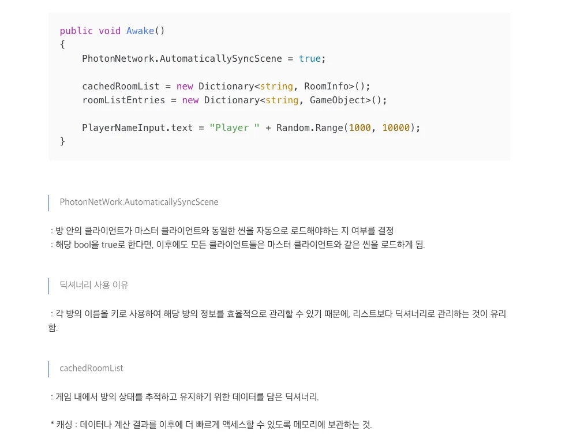Click the PhotonNetWork.AutomaticallySyncScene quote heading
Screen dimensions: 573x446
(x=139, y=203)
